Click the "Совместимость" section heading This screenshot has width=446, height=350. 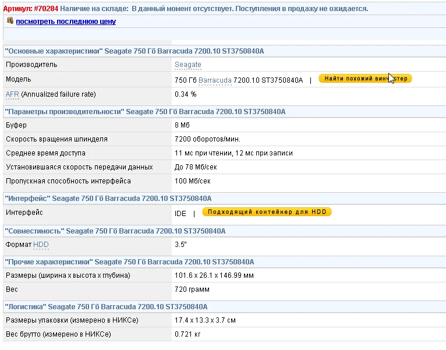115,231
